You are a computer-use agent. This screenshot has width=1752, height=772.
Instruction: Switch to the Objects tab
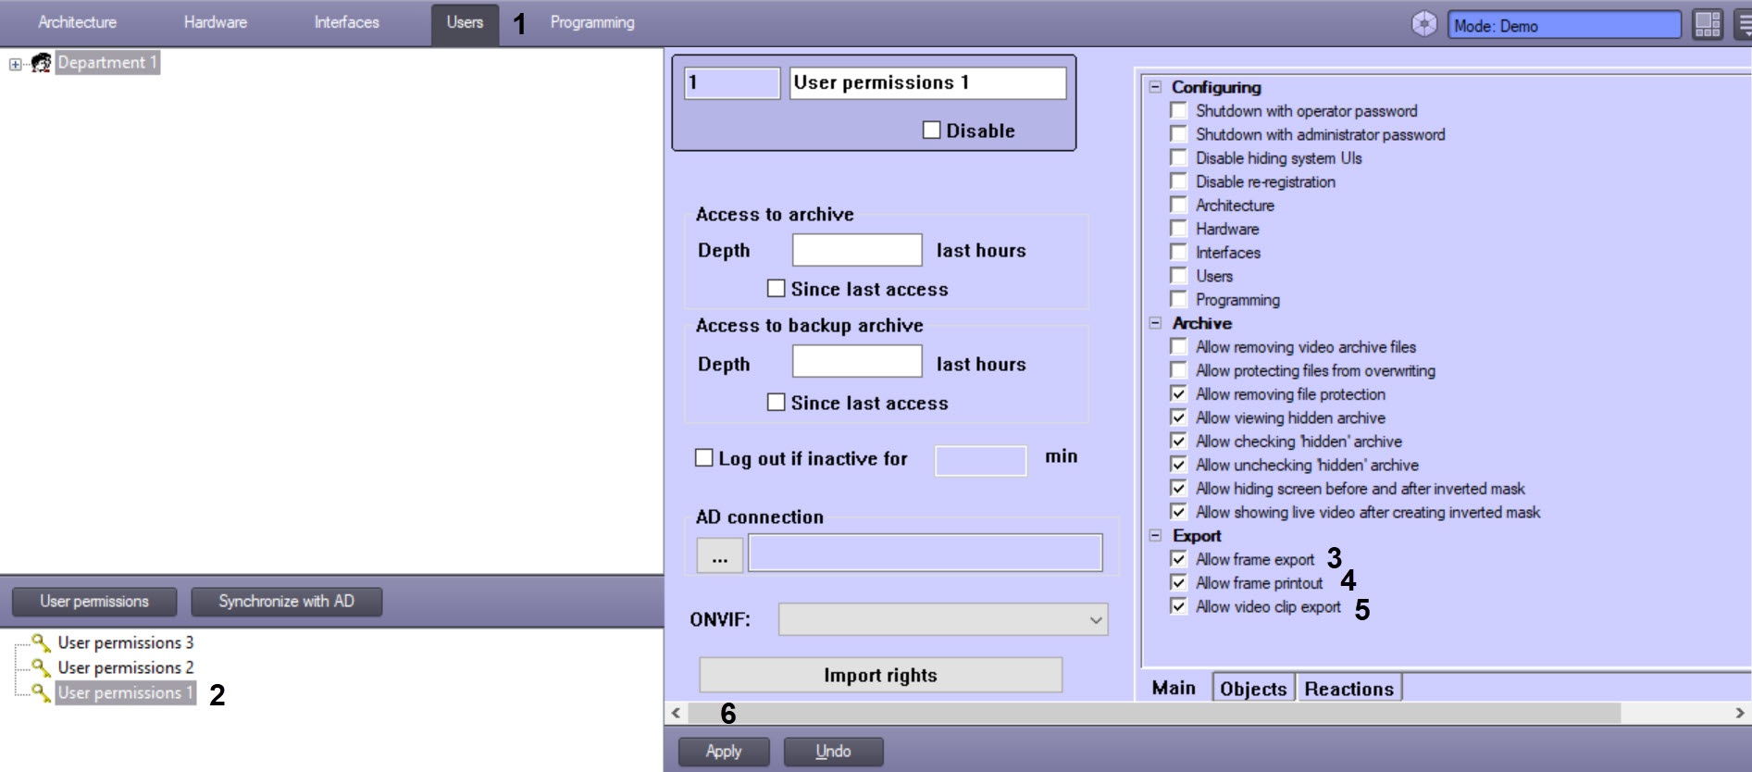[1253, 689]
